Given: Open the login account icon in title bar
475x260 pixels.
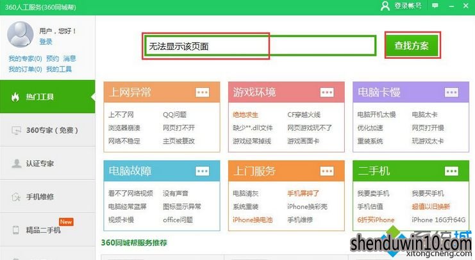Looking at the screenshot, I should coord(385,6).
